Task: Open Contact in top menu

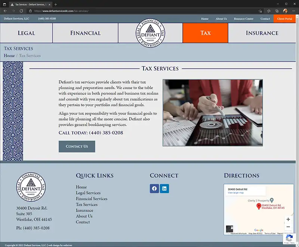Action: click(x=265, y=19)
